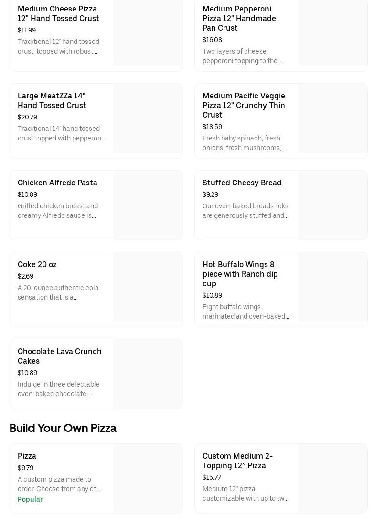This screenshot has height=517, width=384.
Task: Click the Coke 20 oz item title
Action: [37, 264]
